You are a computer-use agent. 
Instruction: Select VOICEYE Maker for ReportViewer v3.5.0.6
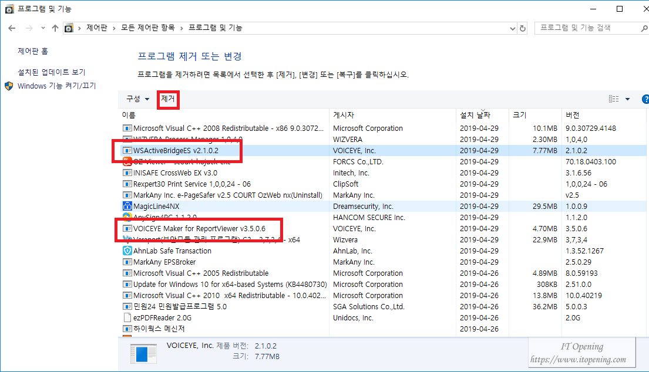pyautogui.click(x=199, y=229)
